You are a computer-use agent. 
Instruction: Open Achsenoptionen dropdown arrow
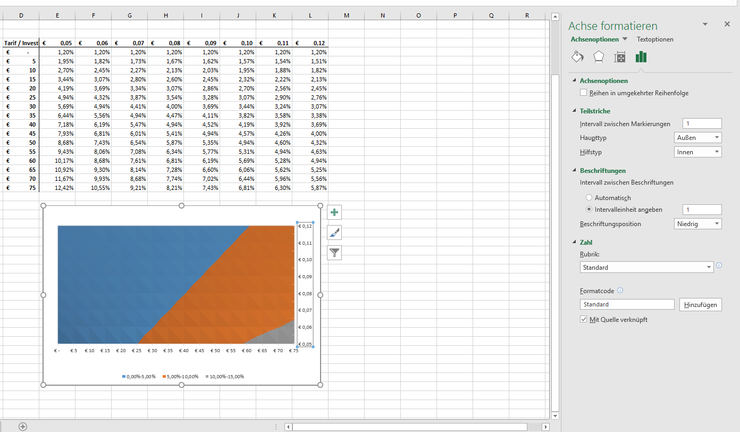coord(625,39)
